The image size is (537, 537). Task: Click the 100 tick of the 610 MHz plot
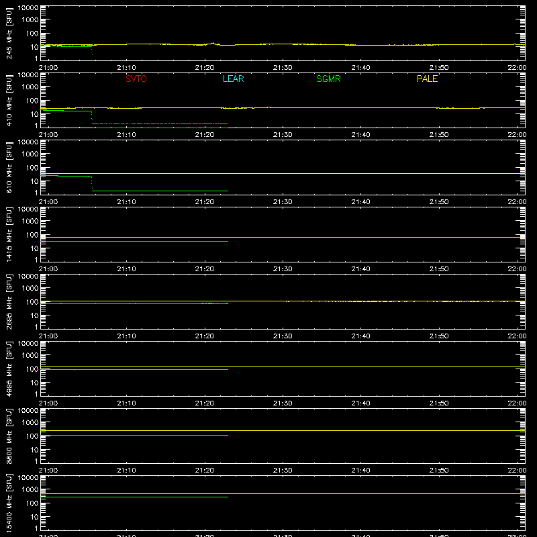pos(32,167)
